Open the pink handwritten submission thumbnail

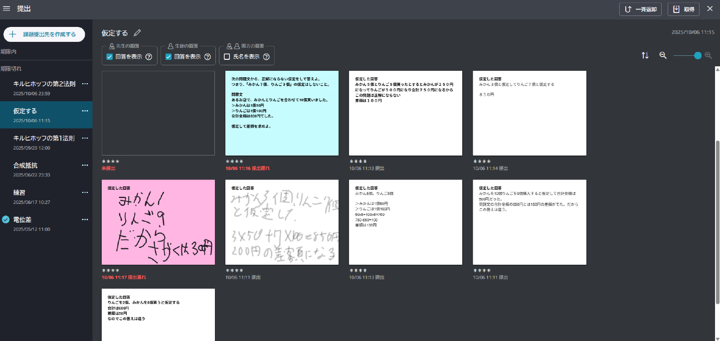coord(158,222)
